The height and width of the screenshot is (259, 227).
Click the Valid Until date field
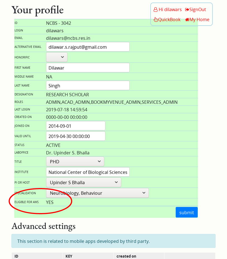click(76, 136)
